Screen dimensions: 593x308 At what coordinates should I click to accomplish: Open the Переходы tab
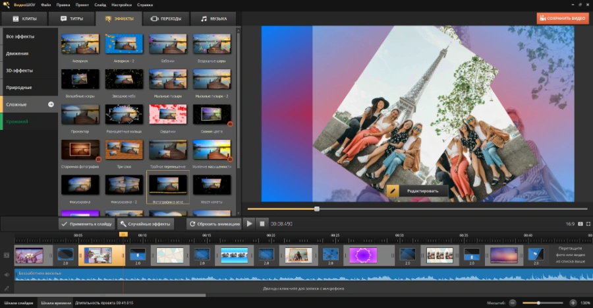pos(165,18)
